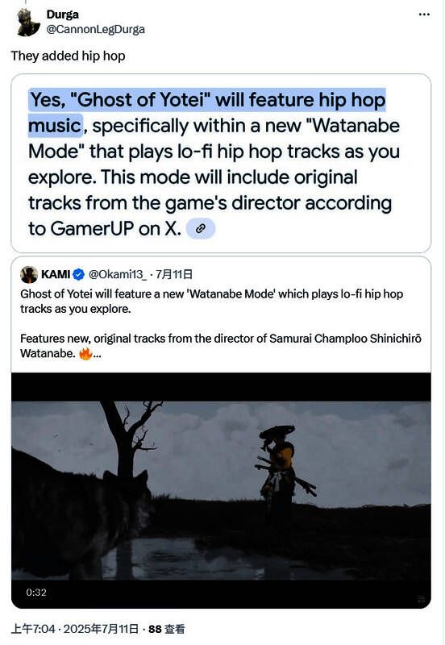
Task: Click the 'They added hip hop' tweet text
Action: pos(68,56)
